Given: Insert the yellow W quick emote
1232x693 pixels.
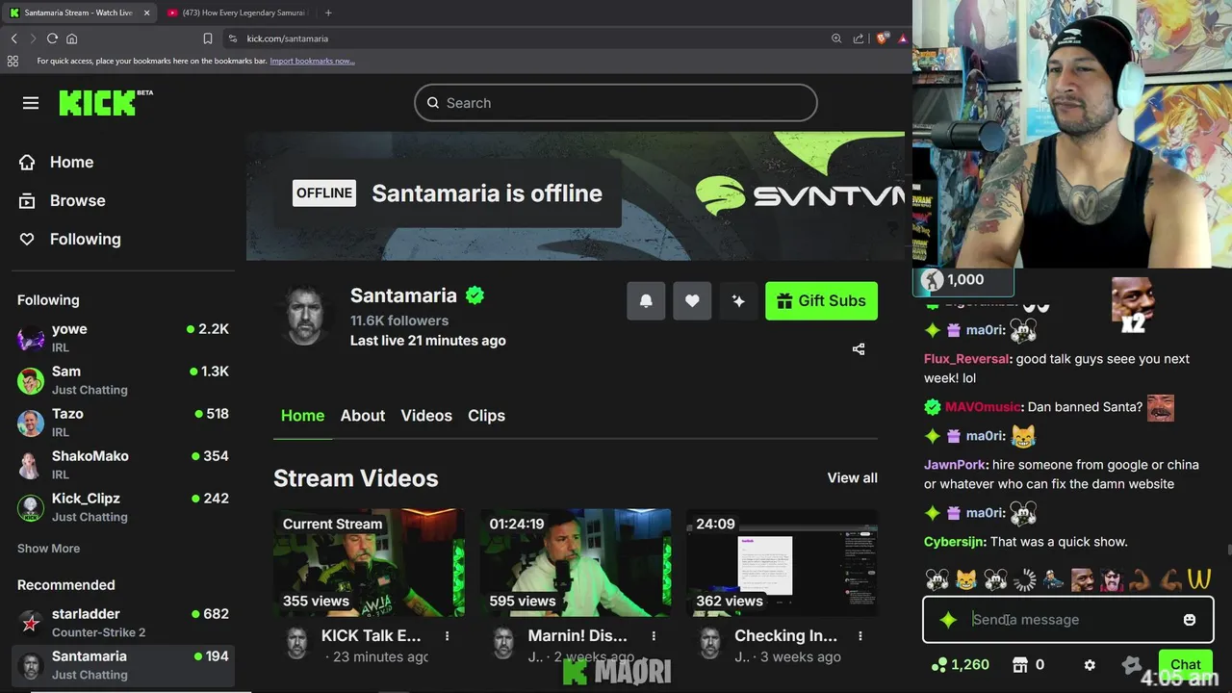Looking at the screenshot, I should coord(1198,579).
